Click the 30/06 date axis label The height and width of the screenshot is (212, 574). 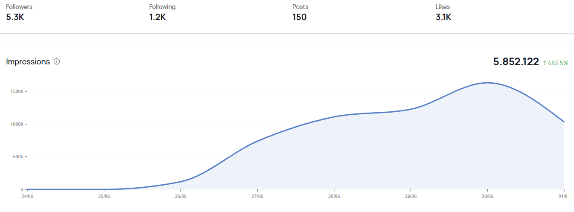488,197
